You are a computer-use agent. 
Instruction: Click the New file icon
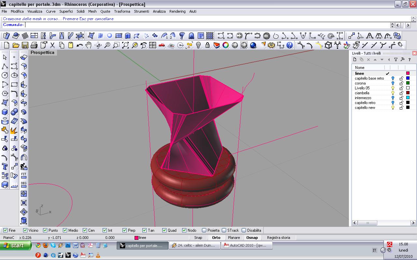pos(7,45)
